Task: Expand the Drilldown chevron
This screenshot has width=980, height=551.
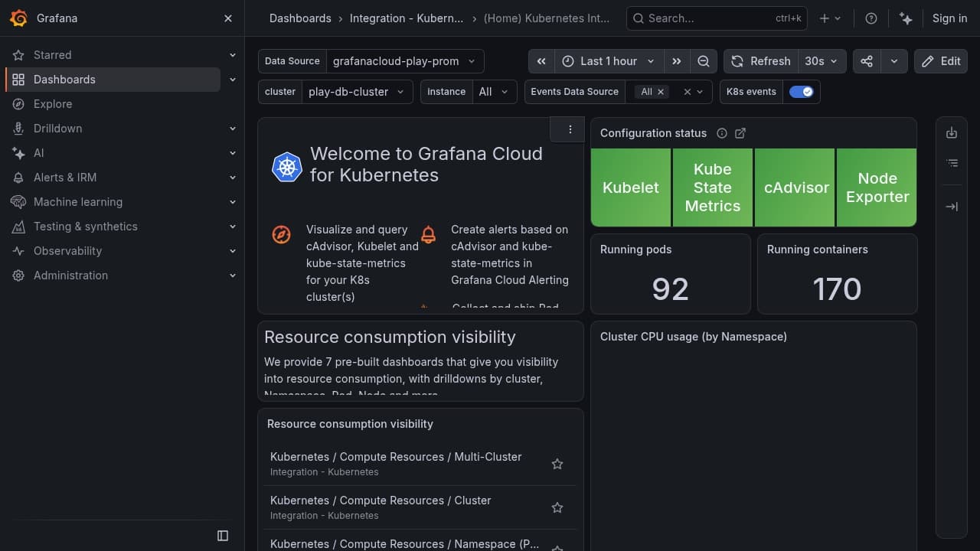Action: (233, 129)
